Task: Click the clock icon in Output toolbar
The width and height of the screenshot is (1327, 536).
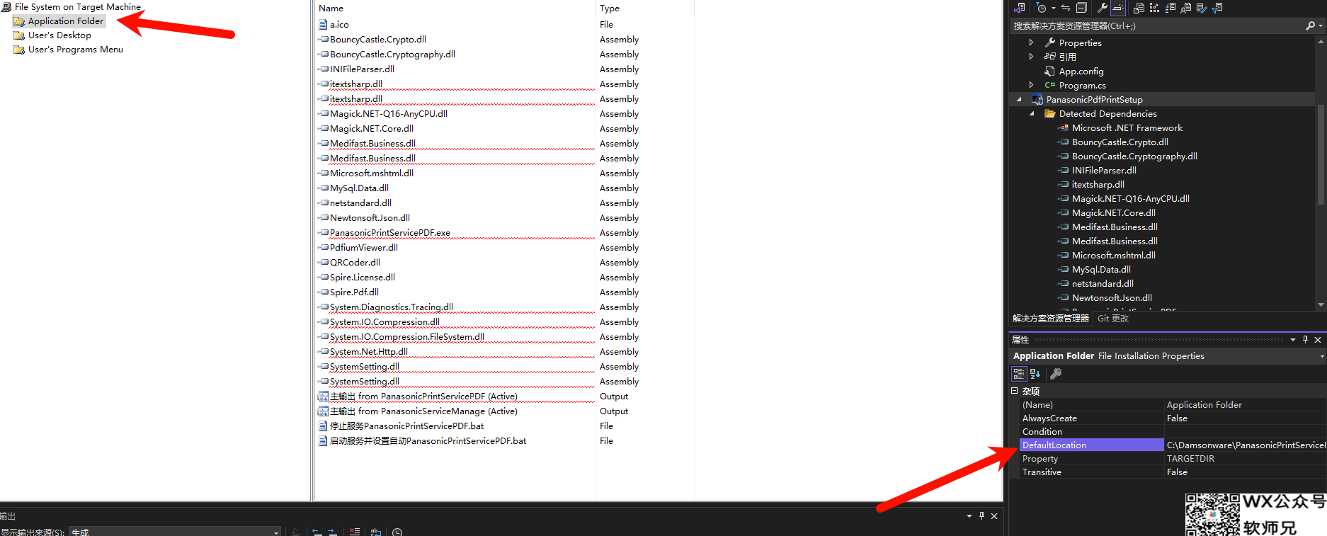Action: pyautogui.click(x=397, y=532)
